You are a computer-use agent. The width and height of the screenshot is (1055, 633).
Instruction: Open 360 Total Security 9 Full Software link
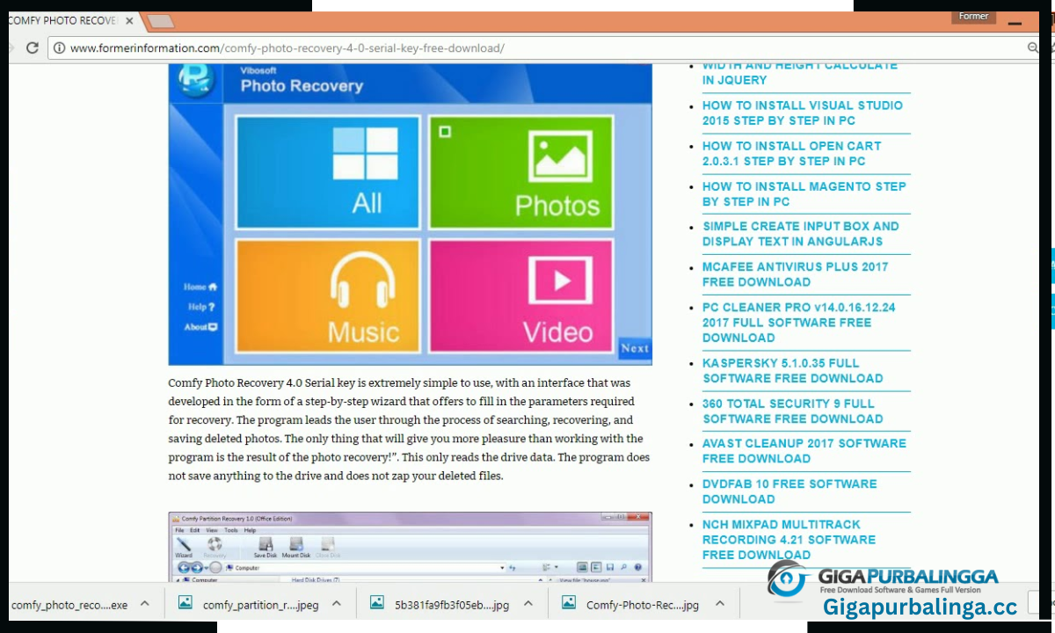792,411
